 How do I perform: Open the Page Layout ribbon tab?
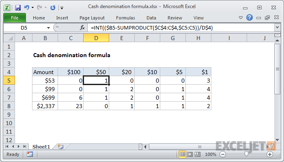[x=92, y=18]
